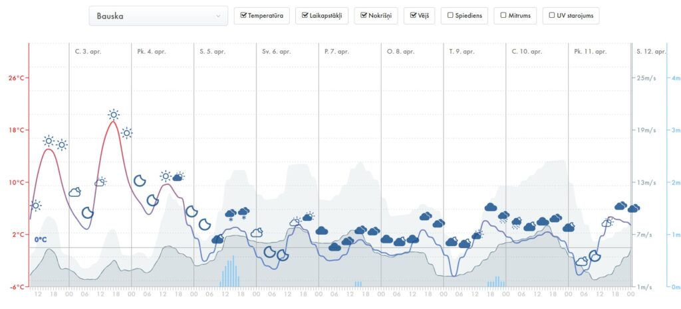Click the blue precipitation bars on S. 5. apr.

click(x=229, y=273)
